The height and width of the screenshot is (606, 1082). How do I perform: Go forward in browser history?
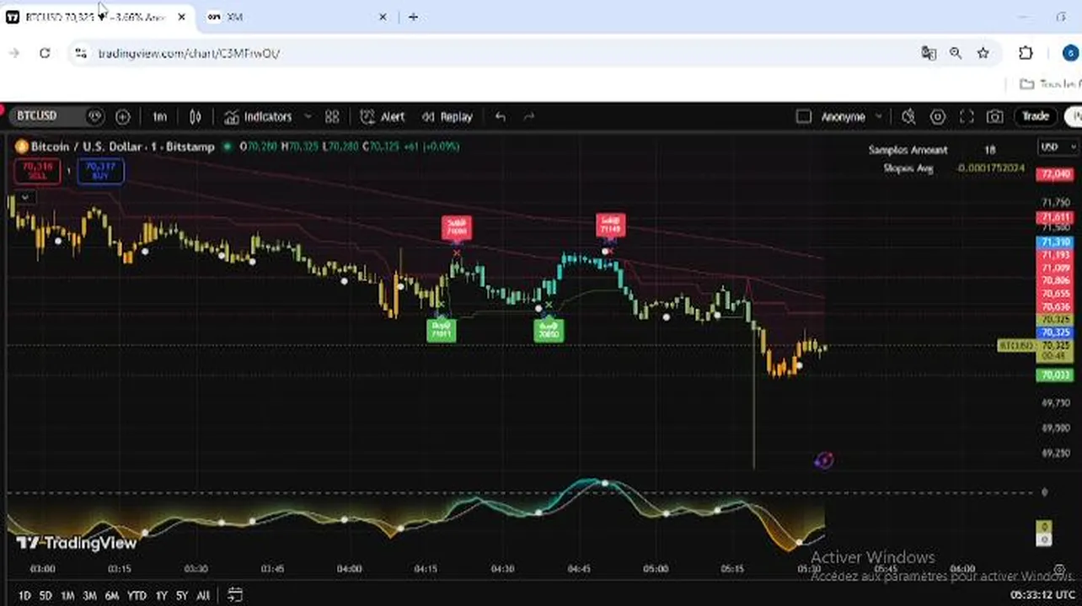coord(13,53)
